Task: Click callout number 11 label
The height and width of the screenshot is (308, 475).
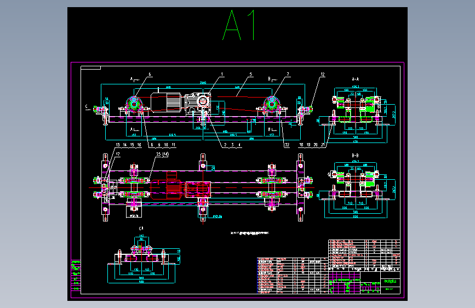Action: [x=174, y=145]
